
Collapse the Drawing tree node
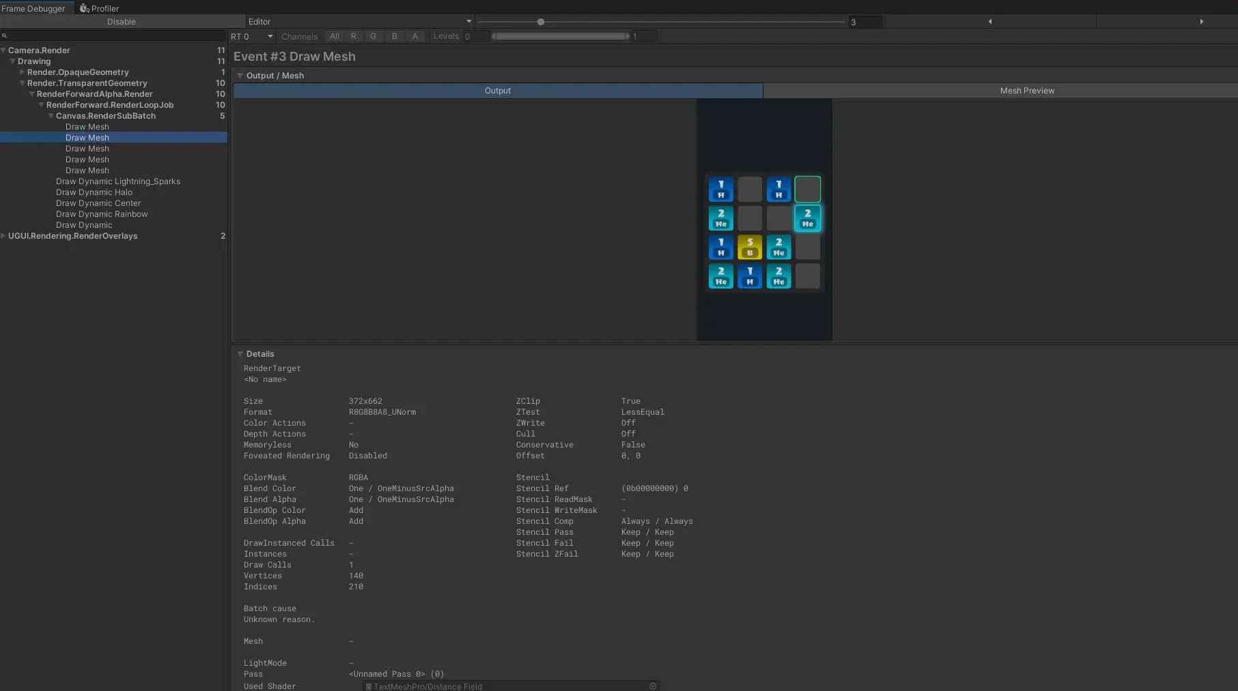(12, 61)
